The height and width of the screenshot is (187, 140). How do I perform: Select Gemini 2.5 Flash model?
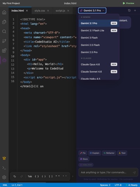tap(99, 45)
